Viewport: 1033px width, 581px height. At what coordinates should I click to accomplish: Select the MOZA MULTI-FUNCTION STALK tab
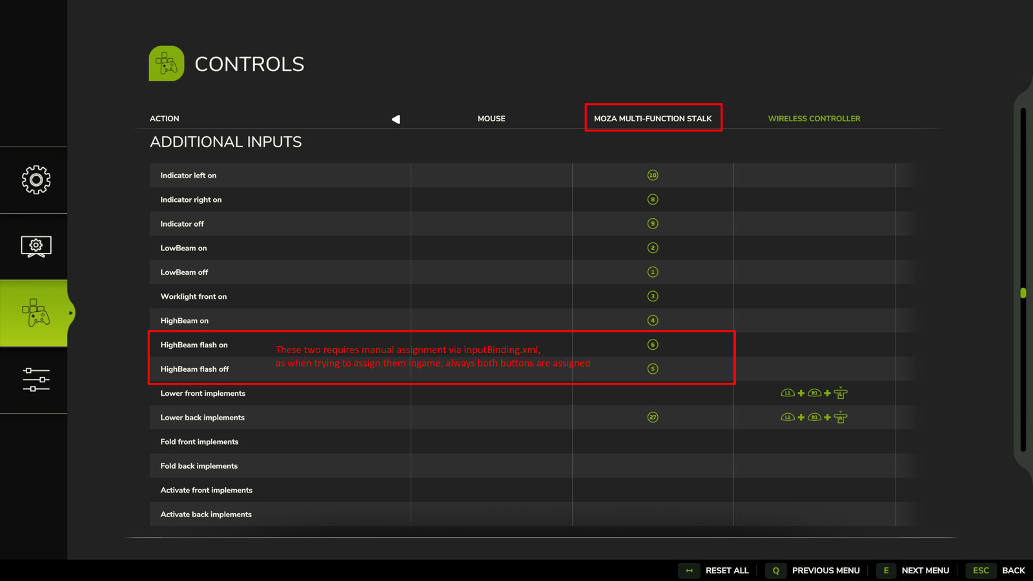point(653,118)
